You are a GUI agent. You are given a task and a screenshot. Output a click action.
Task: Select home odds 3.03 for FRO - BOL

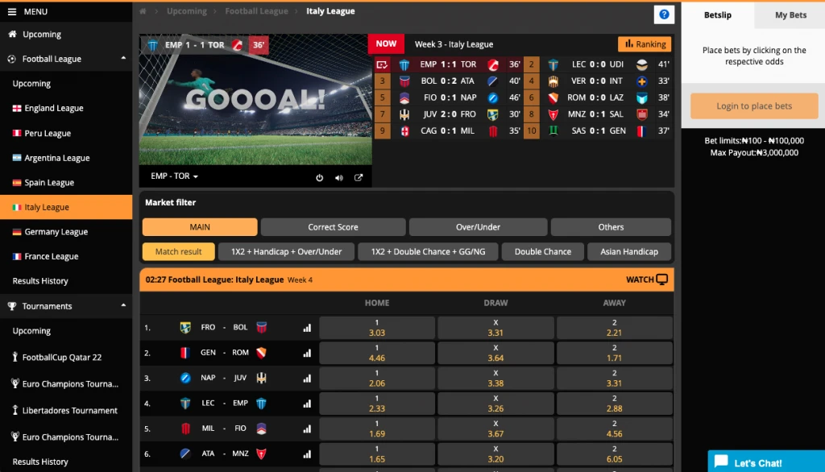point(376,328)
